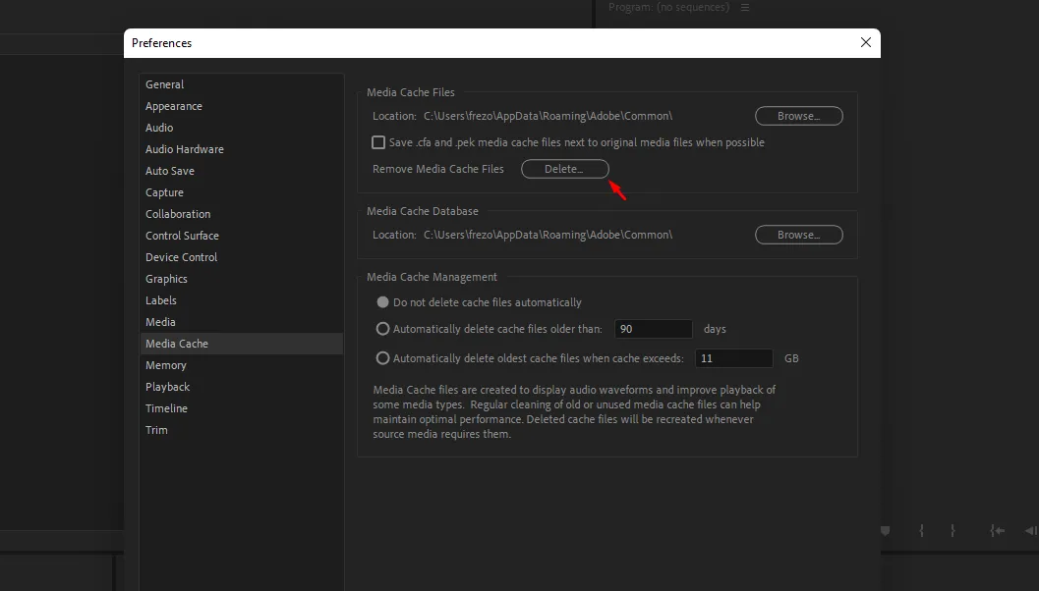Viewport: 1039px width, 591px height.
Task: Select Media Cache category
Action: point(241,344)
